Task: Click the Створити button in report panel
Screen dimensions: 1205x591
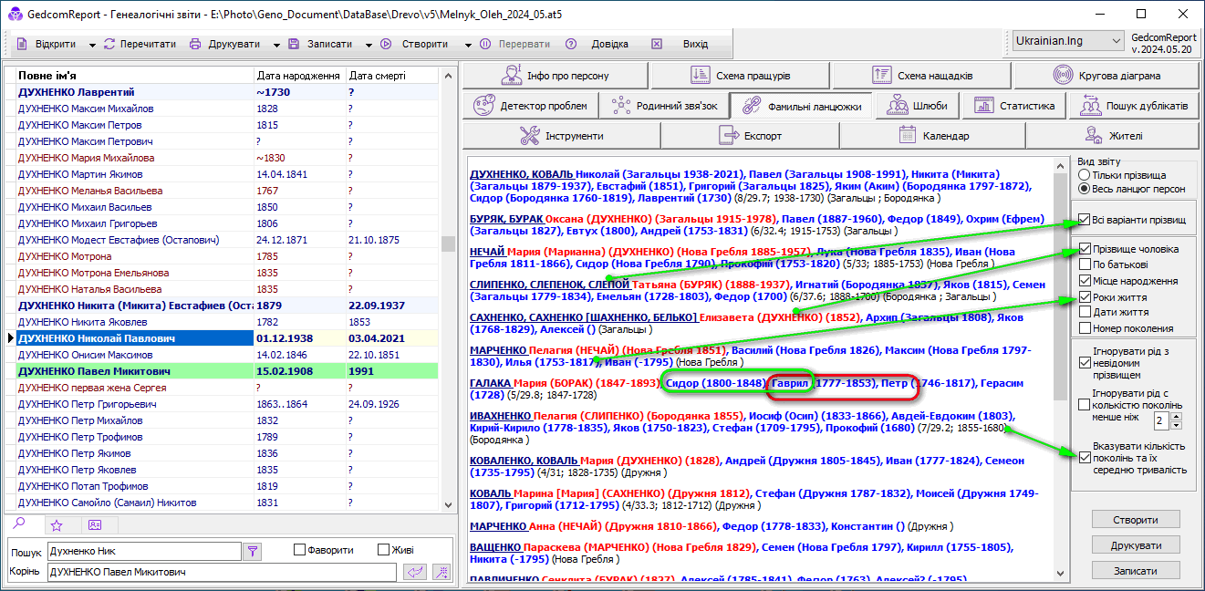Action: coord(1135,519)
